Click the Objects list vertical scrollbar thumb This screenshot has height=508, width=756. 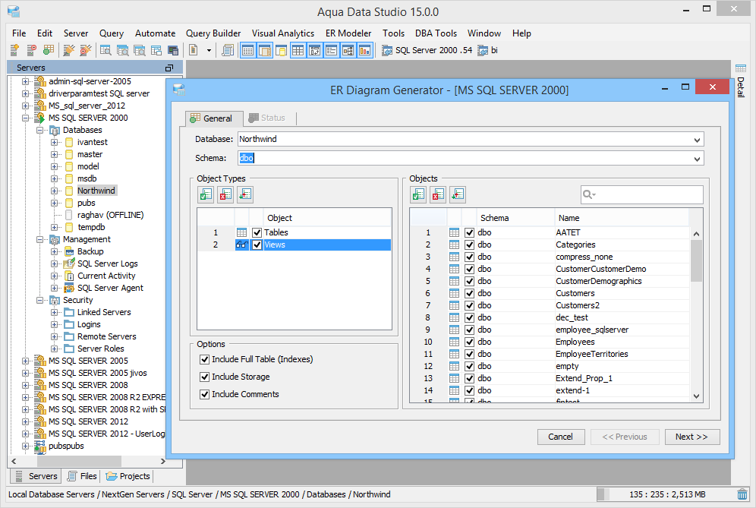coord(696,260)
